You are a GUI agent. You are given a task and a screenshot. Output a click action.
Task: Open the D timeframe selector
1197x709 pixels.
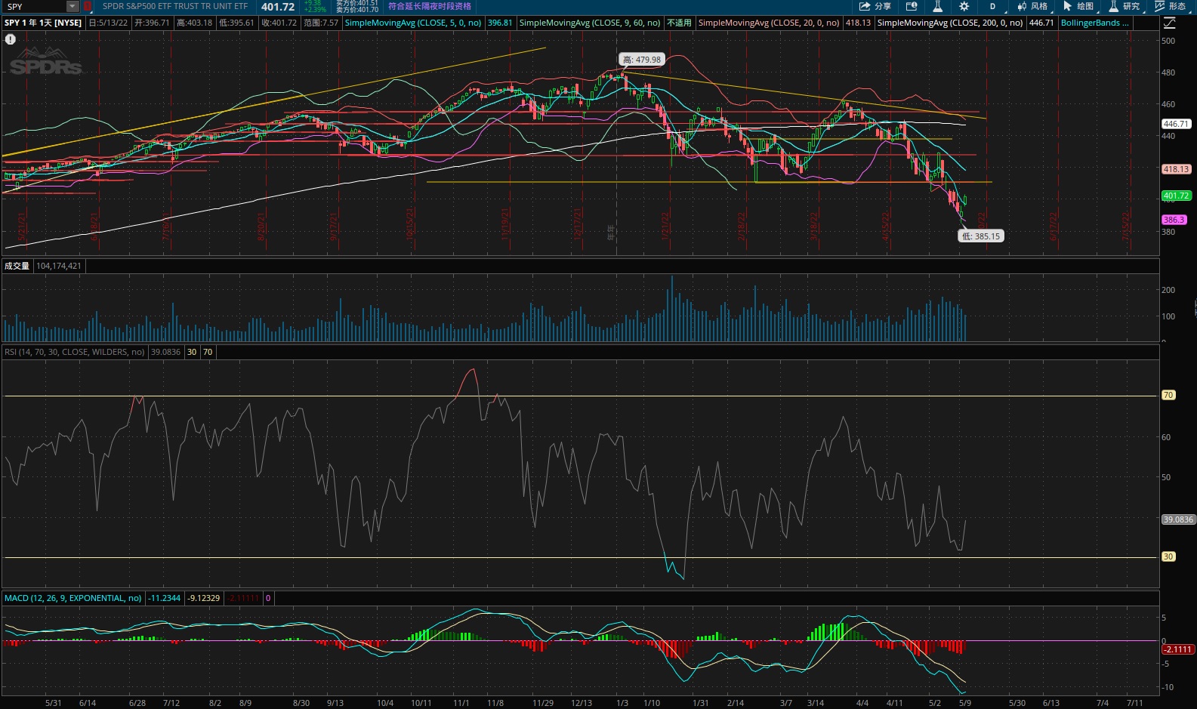[992, 6]
